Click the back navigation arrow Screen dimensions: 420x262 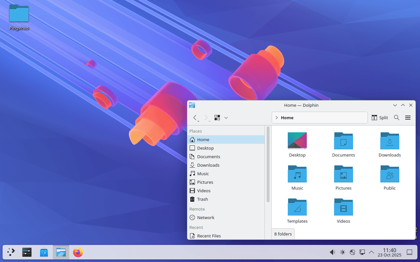pos(195,118)
